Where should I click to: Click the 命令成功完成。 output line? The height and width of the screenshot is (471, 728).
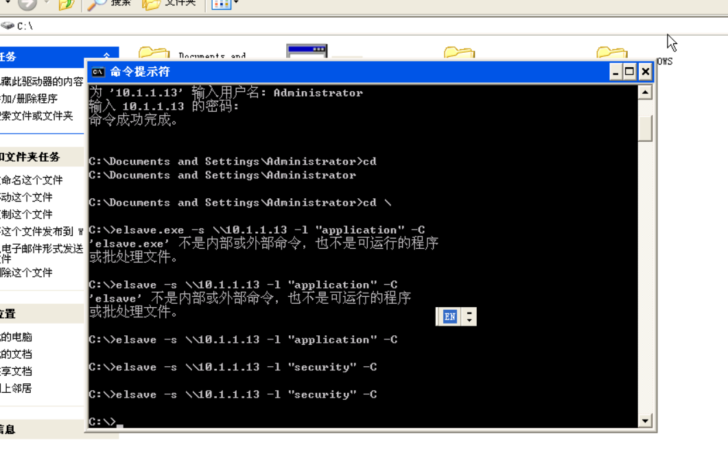click(134, 120)
